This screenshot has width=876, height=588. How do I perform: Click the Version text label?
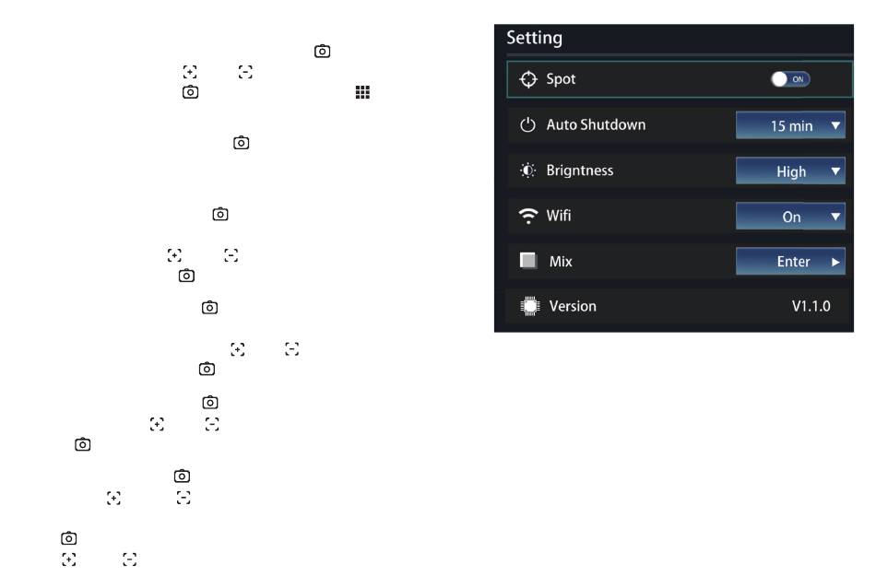click(573, 306)
